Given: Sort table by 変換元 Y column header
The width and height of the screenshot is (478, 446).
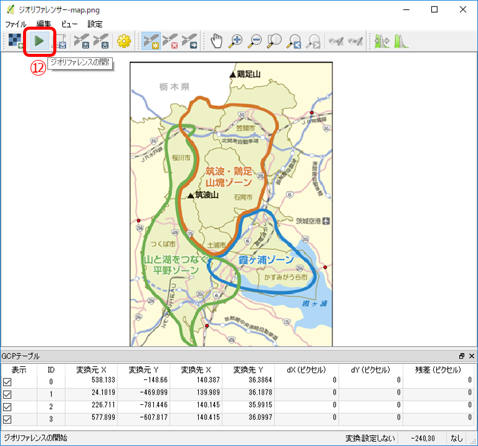Looking at the screenshot, I should coord(144,370).
